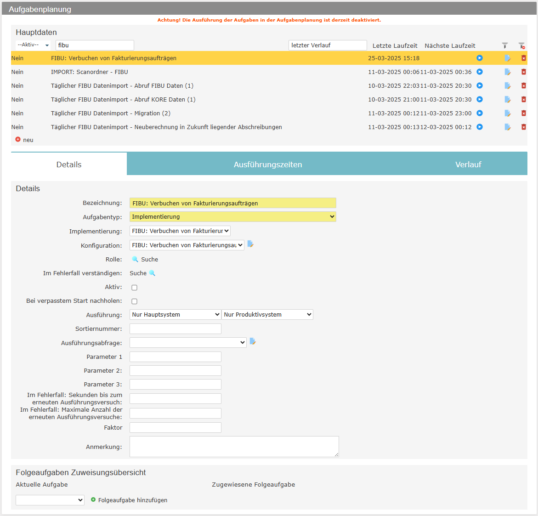Click into the Anmerkung text area
538x516 pixels.
coord(234,447)
